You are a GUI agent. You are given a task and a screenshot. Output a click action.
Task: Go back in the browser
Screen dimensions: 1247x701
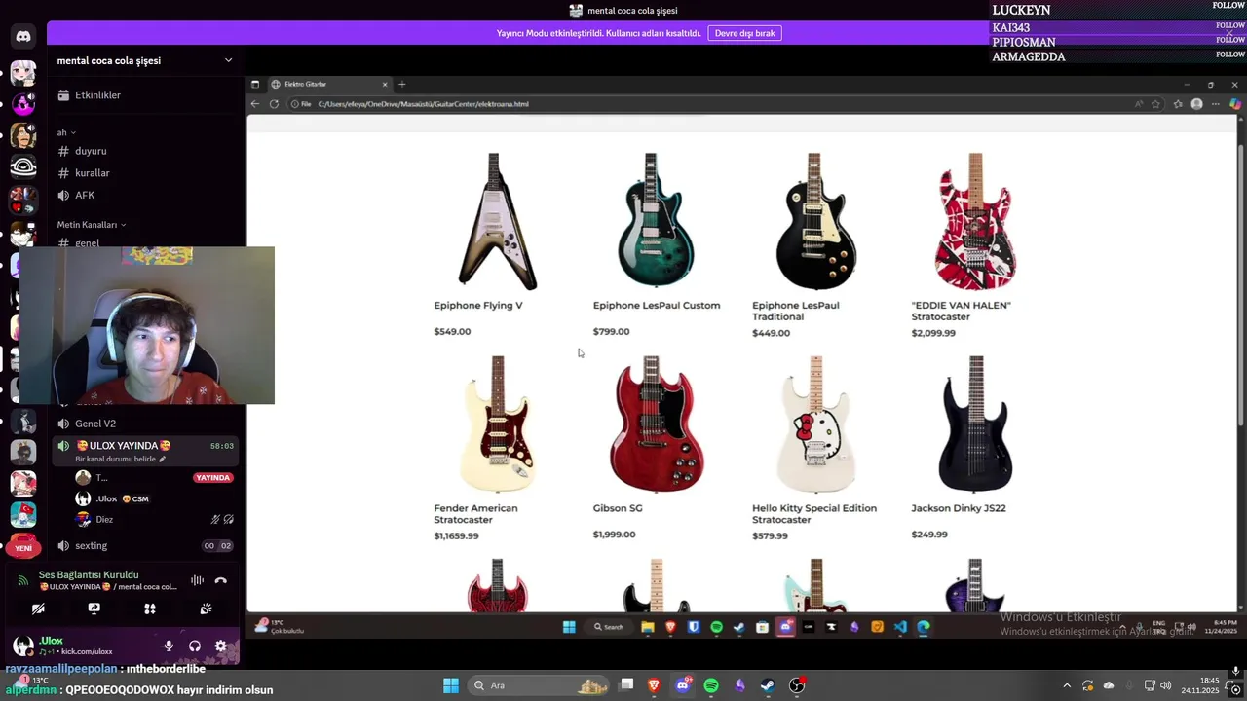click(255, 104)
